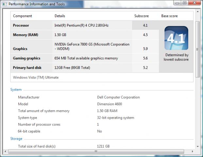Click the horizontal scrollbar left arrow
The image size is (203, 157).
click(5, 151)
